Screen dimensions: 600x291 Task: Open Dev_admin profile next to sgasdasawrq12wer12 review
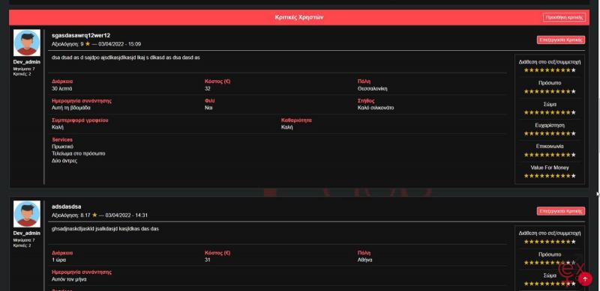click(27, 62)
